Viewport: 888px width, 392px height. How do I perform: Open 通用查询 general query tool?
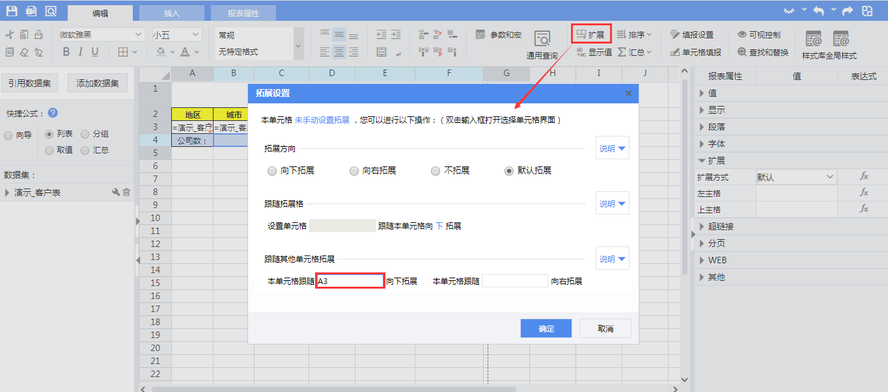(x=542, y=44)
